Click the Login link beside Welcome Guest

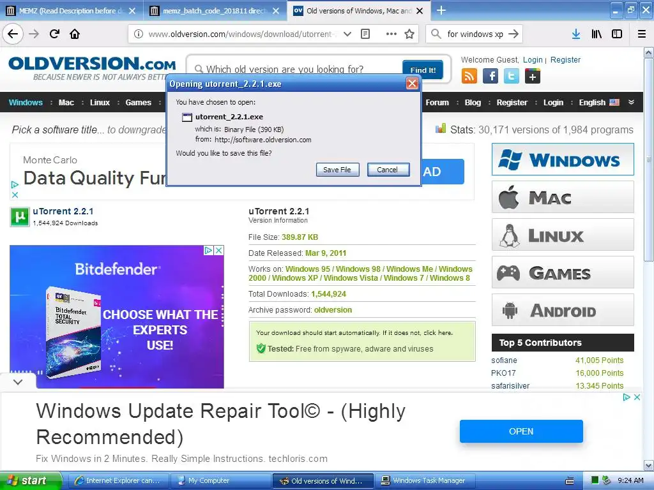[x=533, y=59]
